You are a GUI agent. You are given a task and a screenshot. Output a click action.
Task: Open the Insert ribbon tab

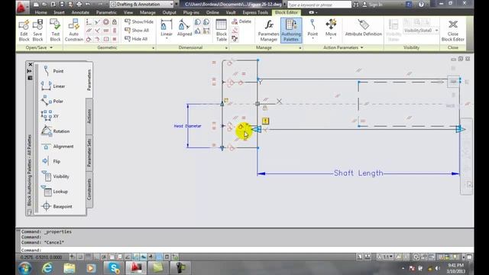(x=59, y=12)
